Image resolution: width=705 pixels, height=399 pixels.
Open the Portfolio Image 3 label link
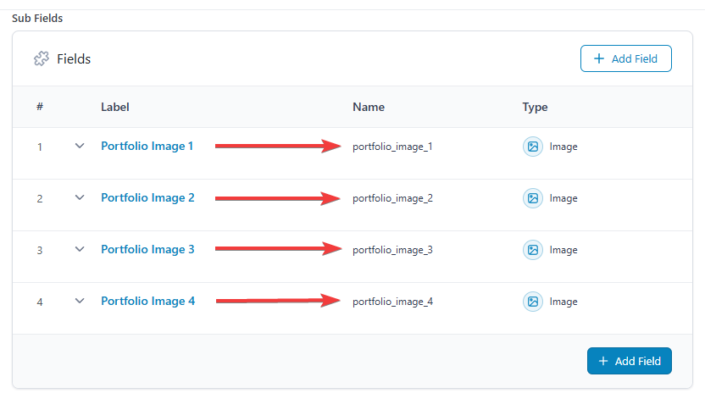[x=147, y=249]
